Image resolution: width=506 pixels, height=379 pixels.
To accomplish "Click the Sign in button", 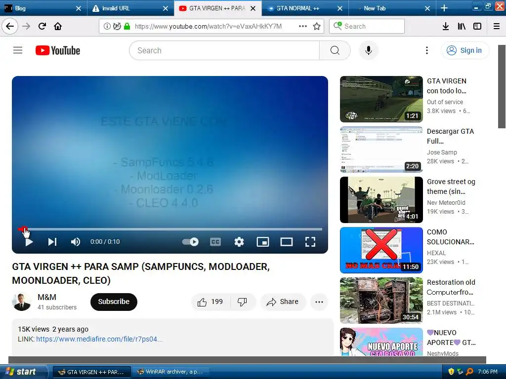I will [x=464, y=50].
